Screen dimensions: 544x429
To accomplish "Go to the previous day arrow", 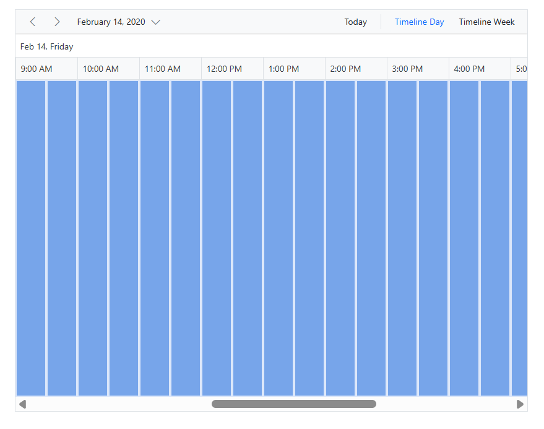I will coord(33,22).
